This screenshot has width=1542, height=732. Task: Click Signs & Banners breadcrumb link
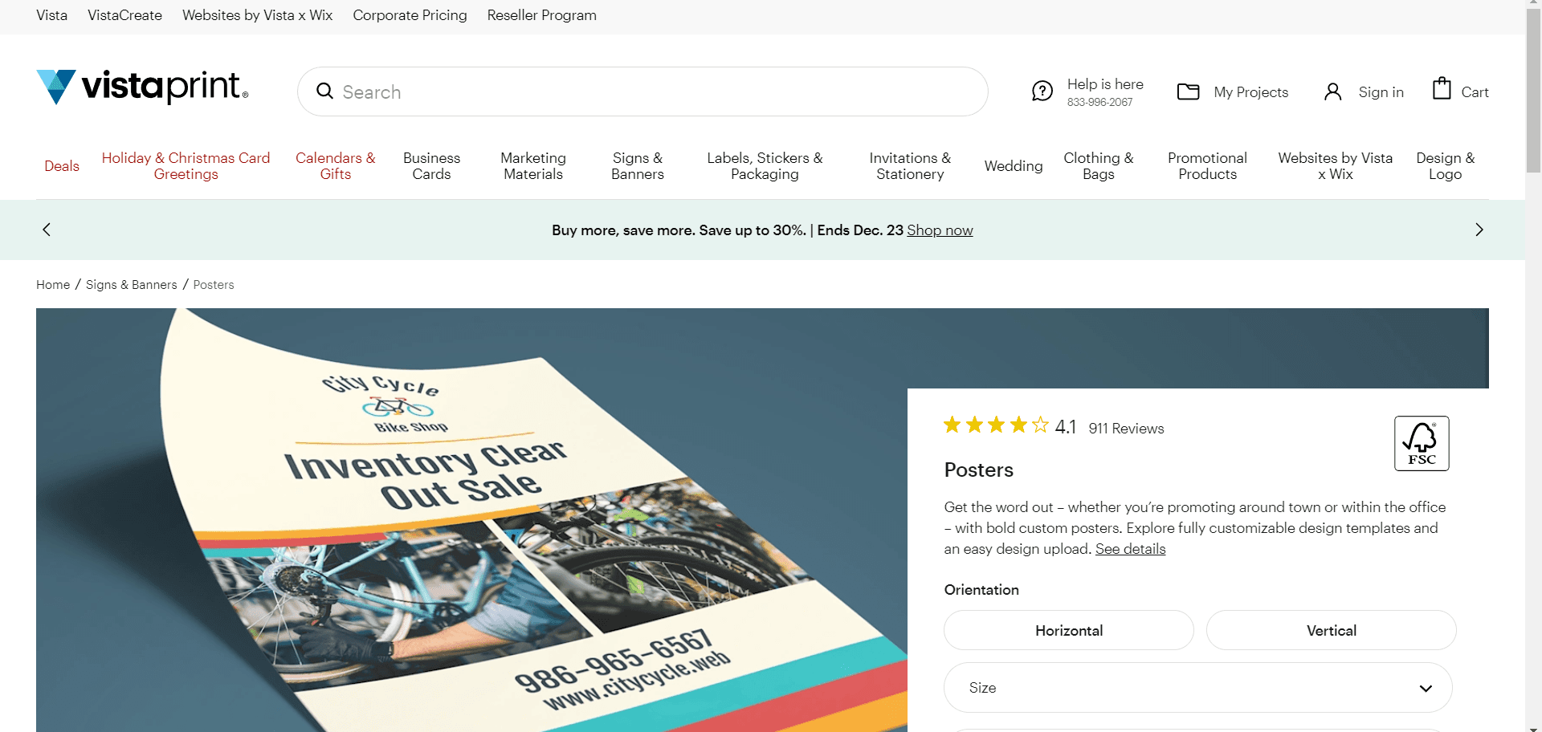(132, 285)
